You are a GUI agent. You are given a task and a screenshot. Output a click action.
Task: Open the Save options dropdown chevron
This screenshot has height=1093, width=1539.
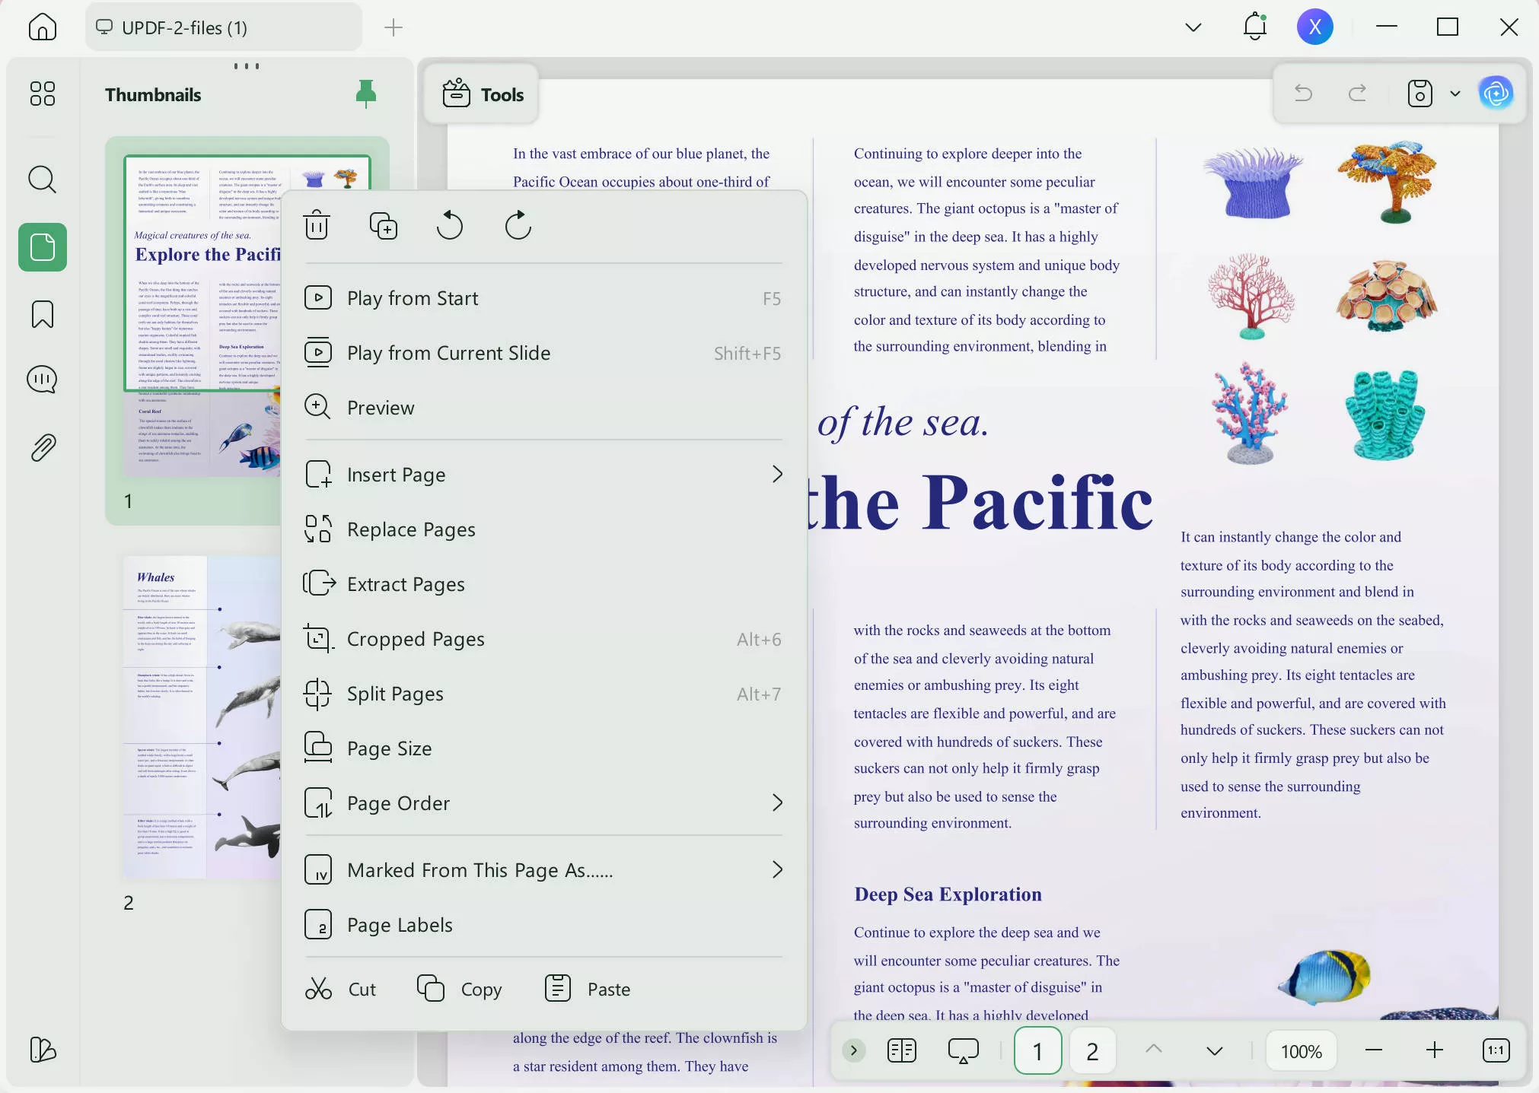point(1455,94)
